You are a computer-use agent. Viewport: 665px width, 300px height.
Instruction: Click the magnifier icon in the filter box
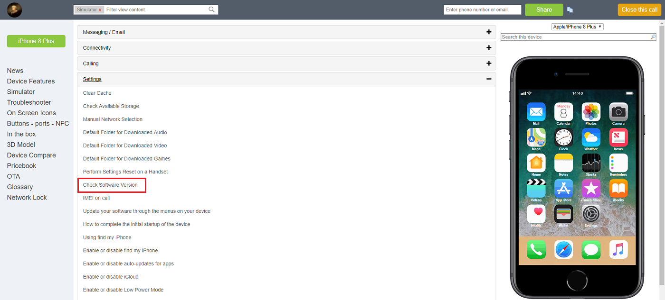[x=212, y=9]
